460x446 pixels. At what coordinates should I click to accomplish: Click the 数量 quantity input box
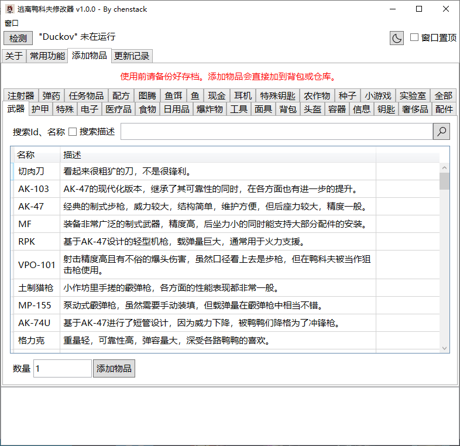[62, 368]
